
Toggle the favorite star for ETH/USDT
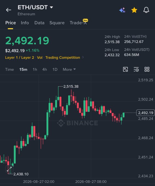(x=134, y=10)
